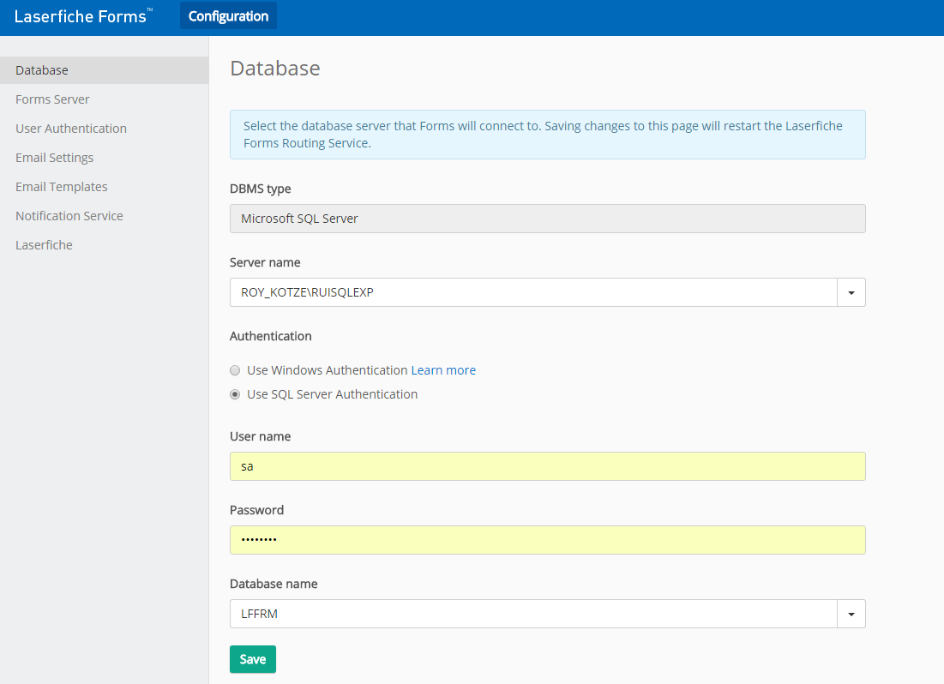This screenshot has height=684, width=944.
Task: Focus the Password input field
Action: pyautogui.click(x=547, y=540)
